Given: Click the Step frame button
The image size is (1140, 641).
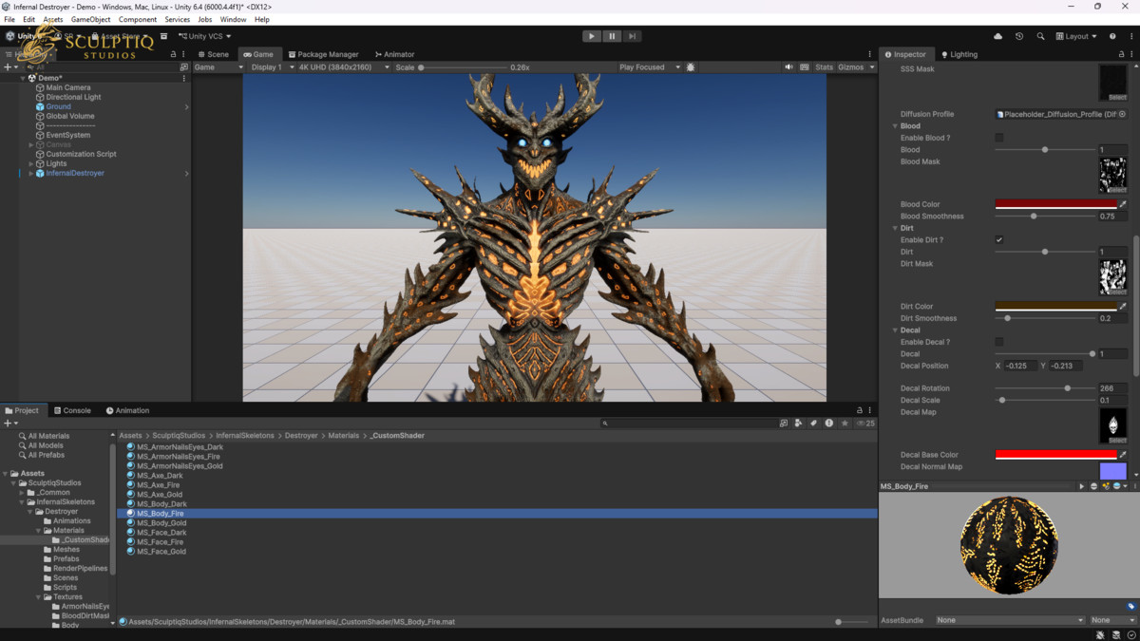Looking at the screenshot, I should pos(632,36).
